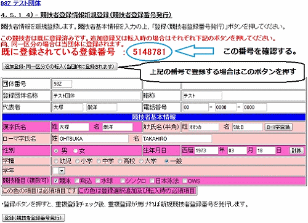Click the romaji surname field OHTSUKA
The height and width of the screenshot is (223, 308).
94,139
